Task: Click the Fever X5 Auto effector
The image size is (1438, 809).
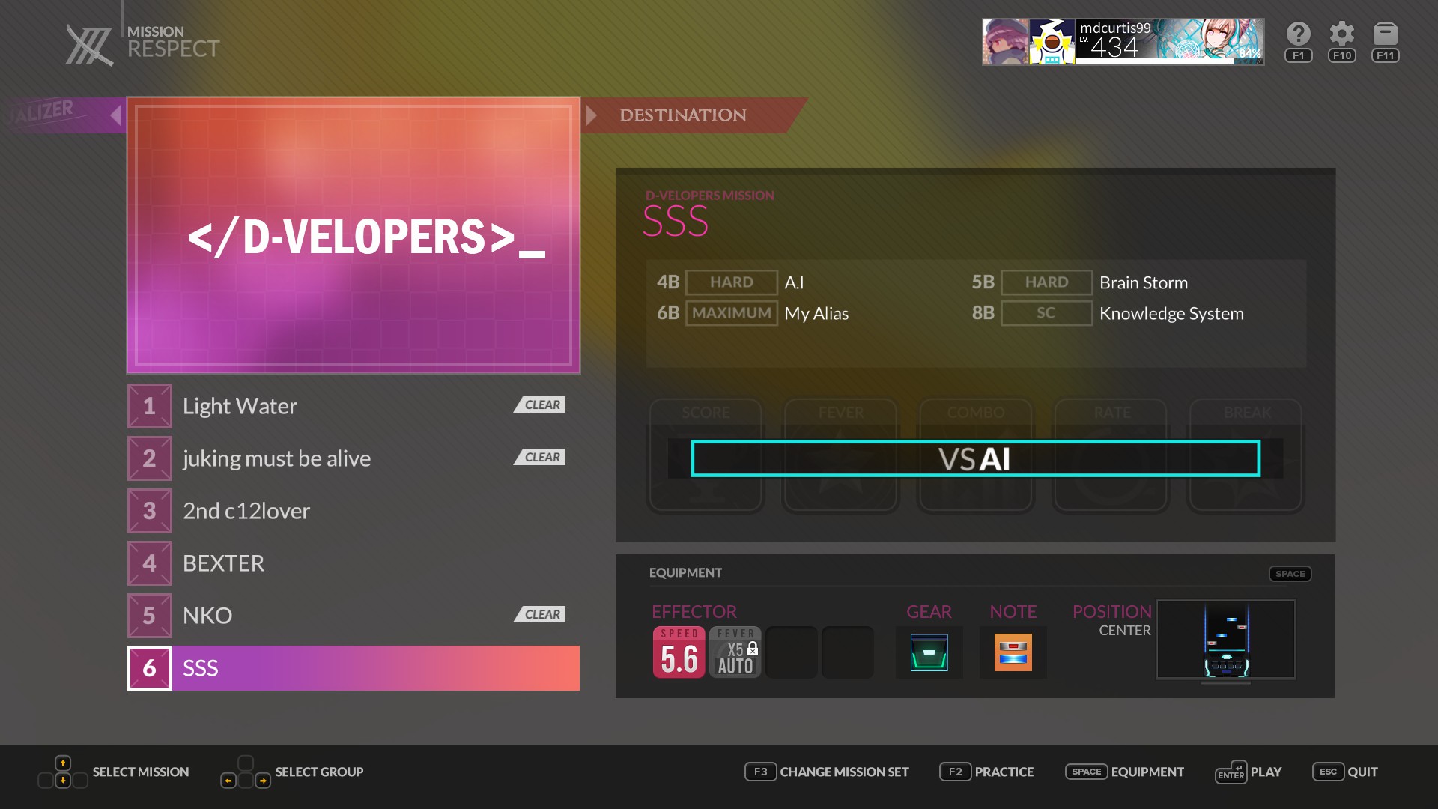Action: pyautogui.click(x=735, y=652)
